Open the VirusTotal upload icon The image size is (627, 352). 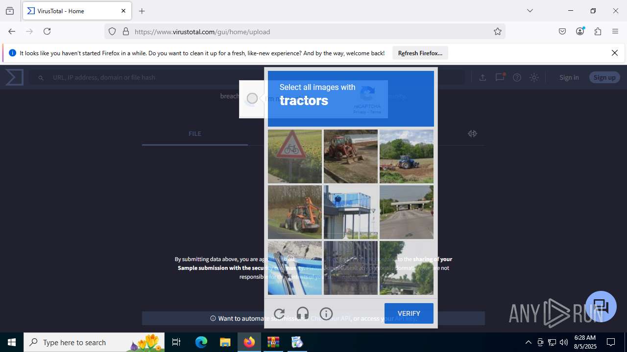(x=482, y=77)
